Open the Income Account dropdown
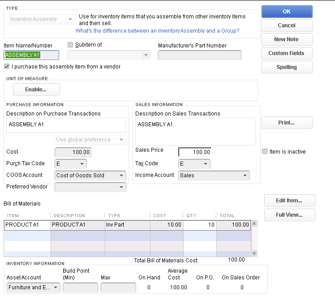Image resolution: width=335 pixels, height=300 pixels. (x=245, y=176)
